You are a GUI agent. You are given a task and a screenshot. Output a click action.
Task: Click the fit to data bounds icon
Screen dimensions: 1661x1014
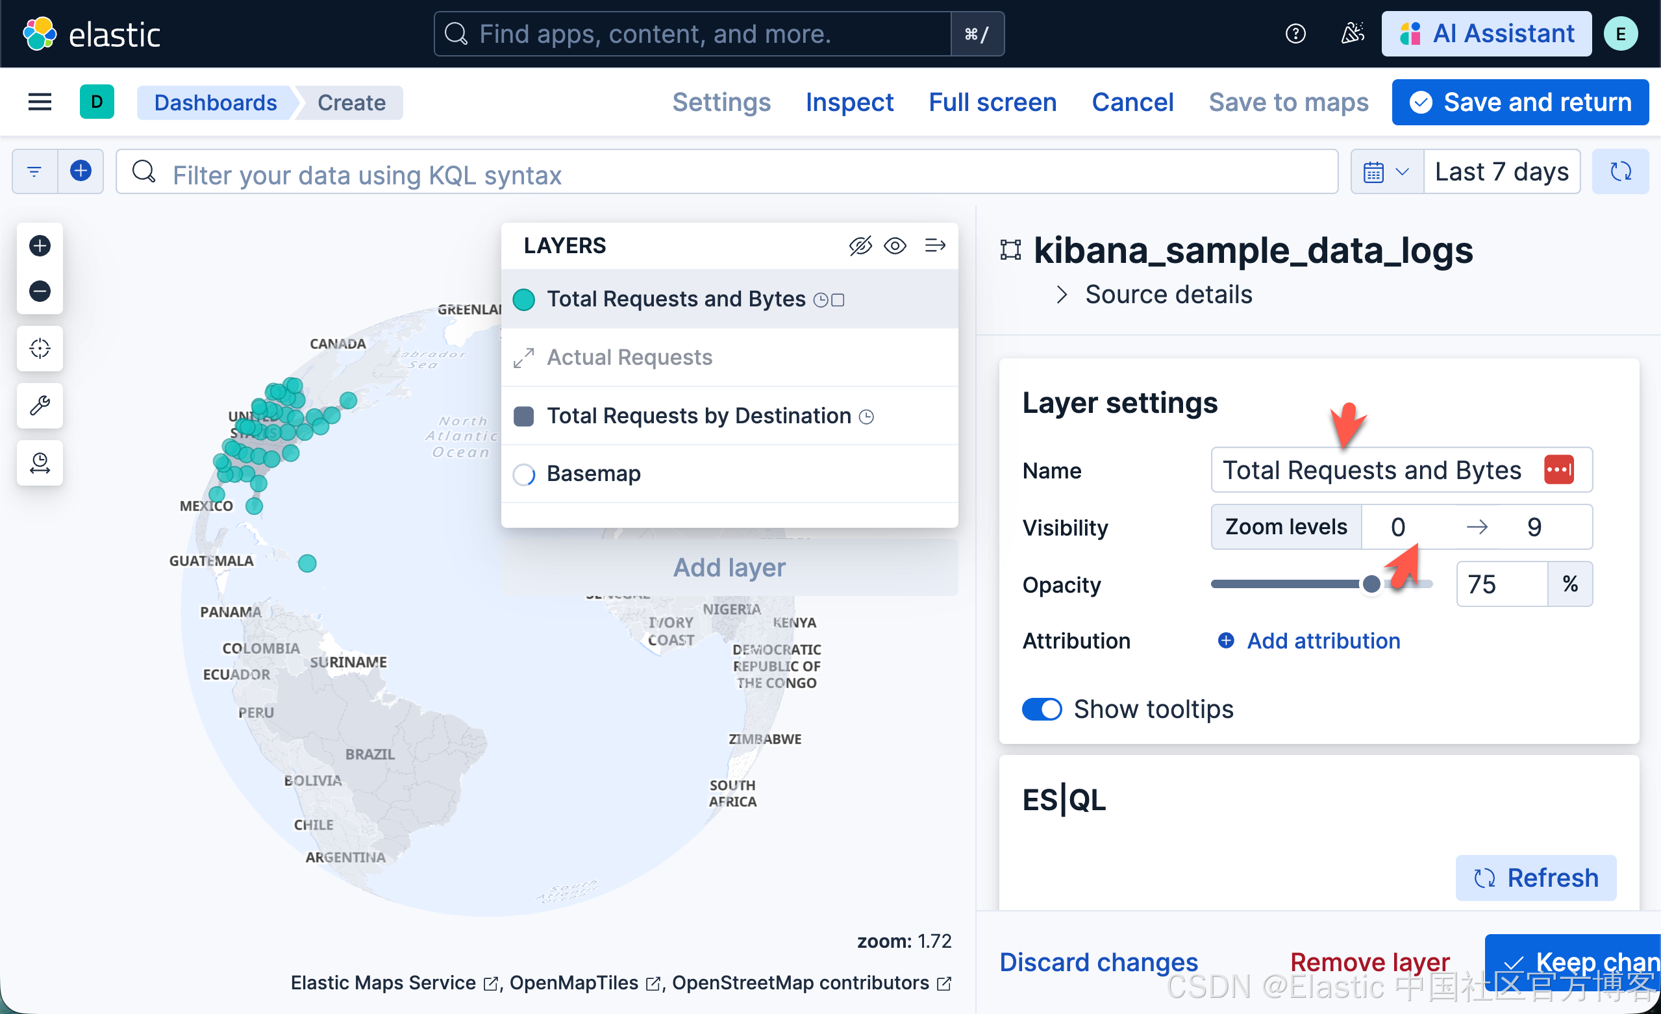(40, 349)
